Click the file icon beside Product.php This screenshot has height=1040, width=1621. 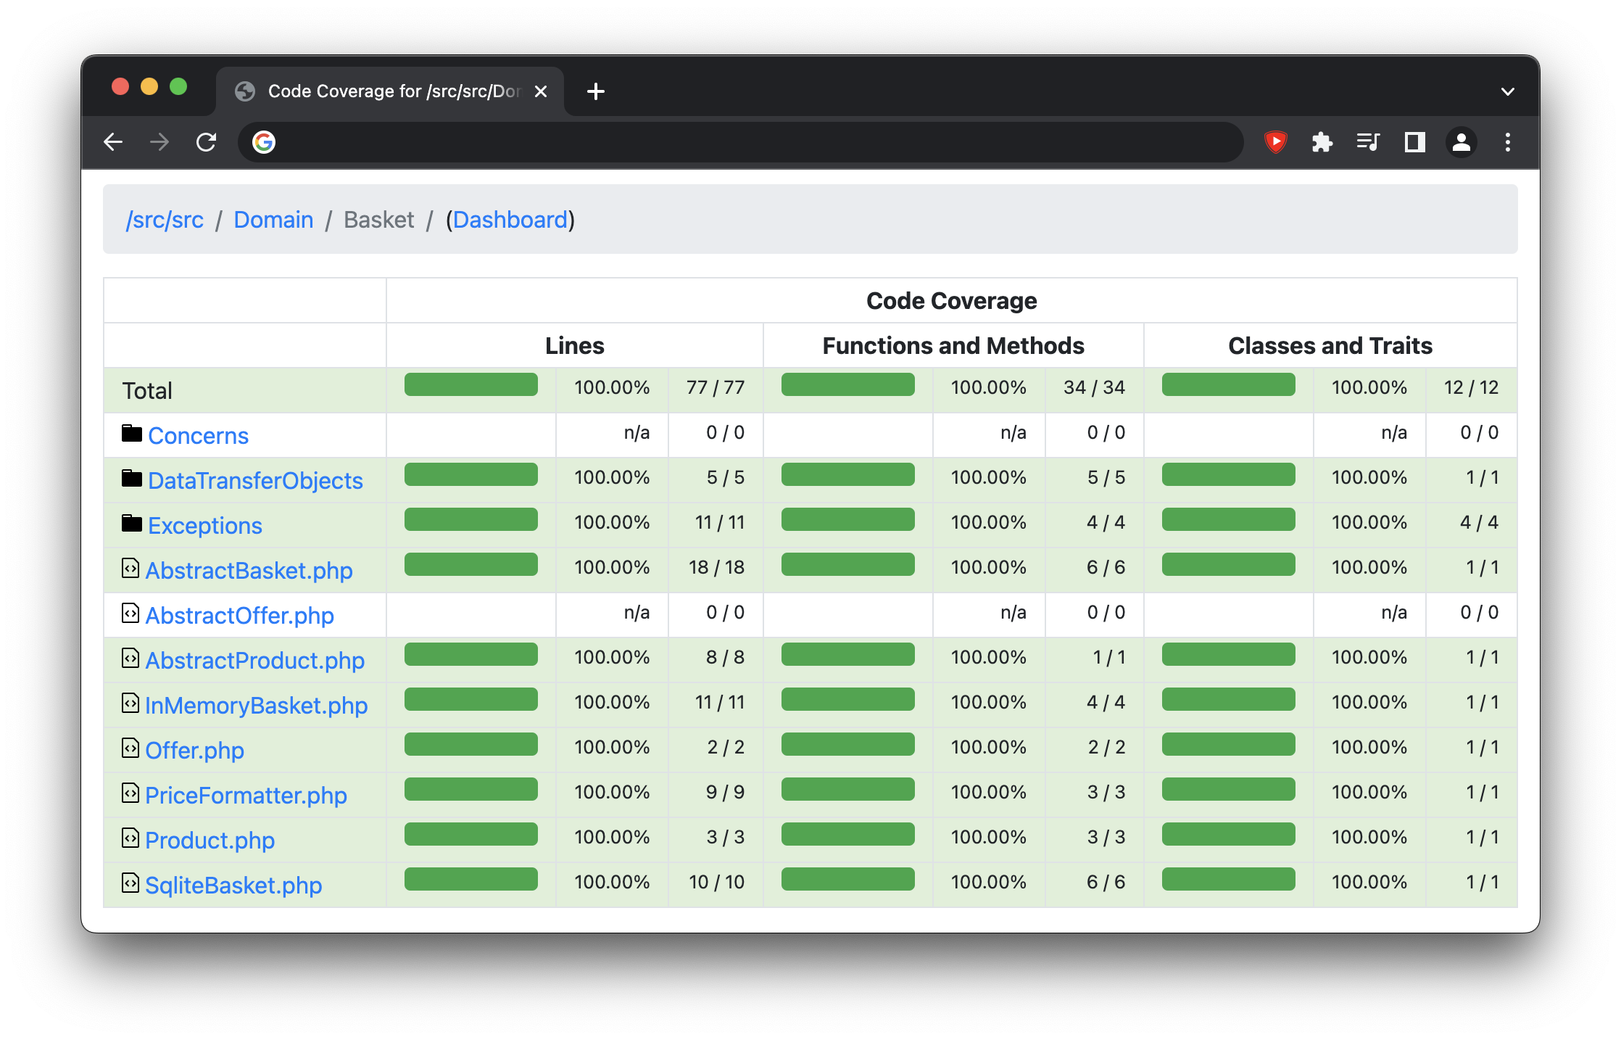click(x=130, y=838)
